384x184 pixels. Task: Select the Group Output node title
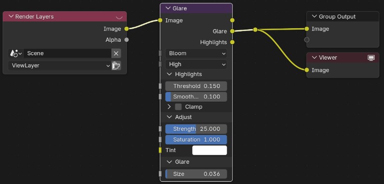[337, 16]
